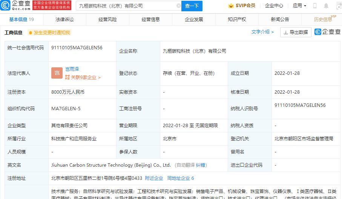Open the mobile phone icon in header

point(315,6)
